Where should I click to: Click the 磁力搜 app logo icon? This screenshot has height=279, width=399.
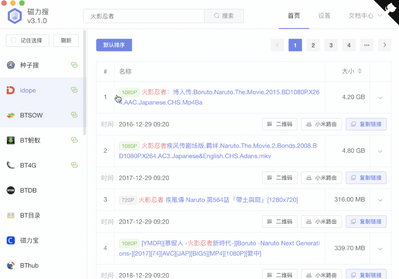pos(15,16)
